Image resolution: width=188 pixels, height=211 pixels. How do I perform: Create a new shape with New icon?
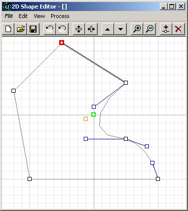[x=9, y=29]
